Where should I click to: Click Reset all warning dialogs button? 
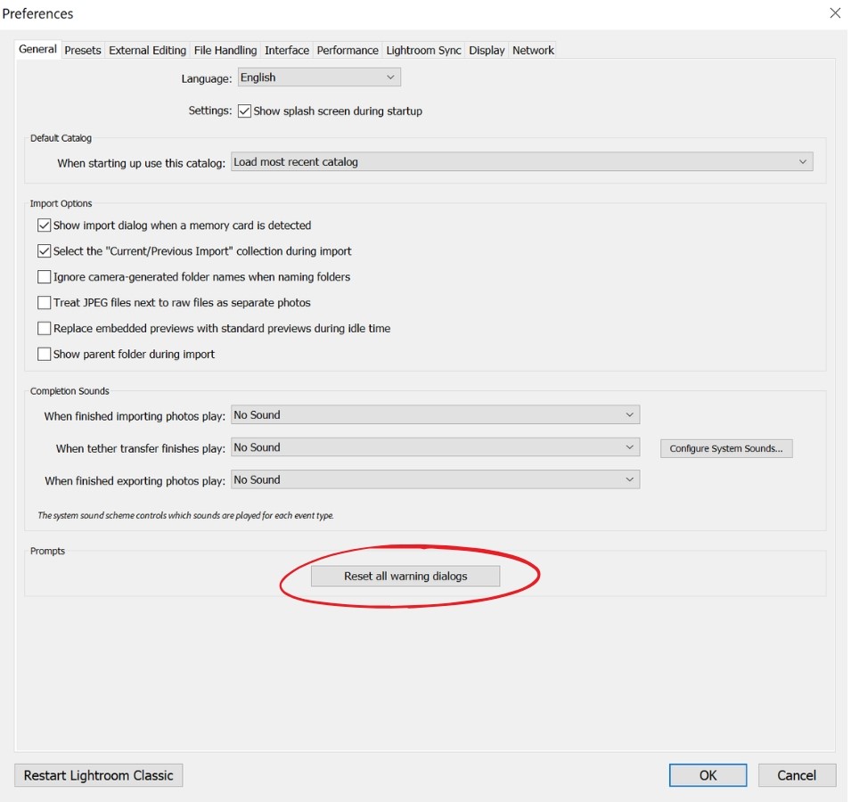[x=405, y=577]
